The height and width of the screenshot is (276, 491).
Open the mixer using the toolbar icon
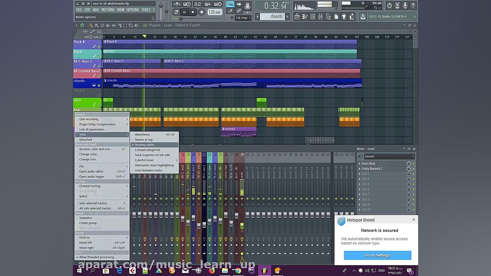pyautogui.click(x=321, y=16)
